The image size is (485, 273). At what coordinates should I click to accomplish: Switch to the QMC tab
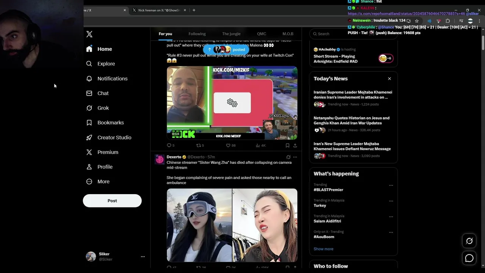pos(261,34)
